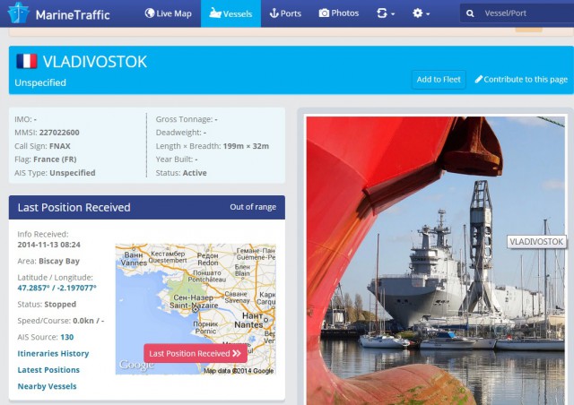The width and height of the screenshot is (574, 405).
Task: Open Contribute to this page link
Action: click(x=521, y=80)
